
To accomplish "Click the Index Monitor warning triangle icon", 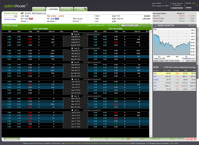I will (155, 25).
